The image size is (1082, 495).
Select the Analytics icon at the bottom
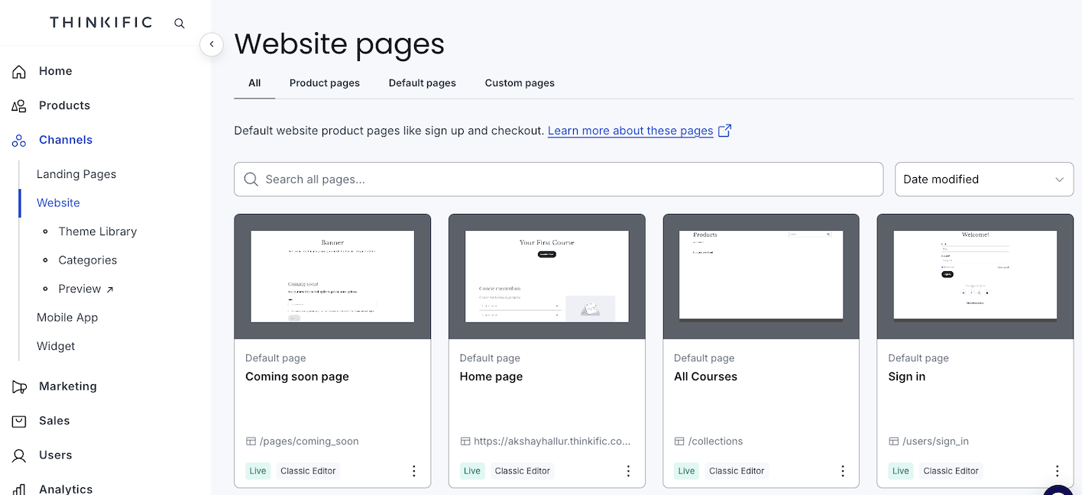click(x=19, y=489)
